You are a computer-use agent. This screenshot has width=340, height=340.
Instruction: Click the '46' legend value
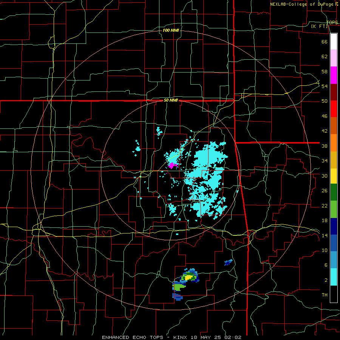(x=325, y=116)
